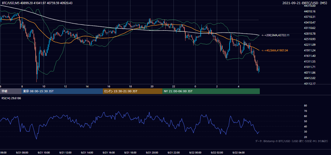Click the bottom date label 9/21 08:00

point(22,153)
